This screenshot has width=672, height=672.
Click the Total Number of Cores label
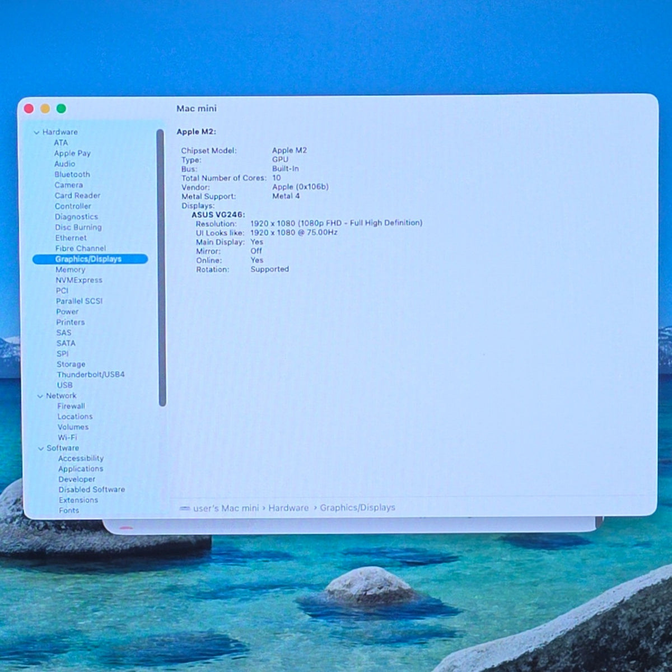224,178
